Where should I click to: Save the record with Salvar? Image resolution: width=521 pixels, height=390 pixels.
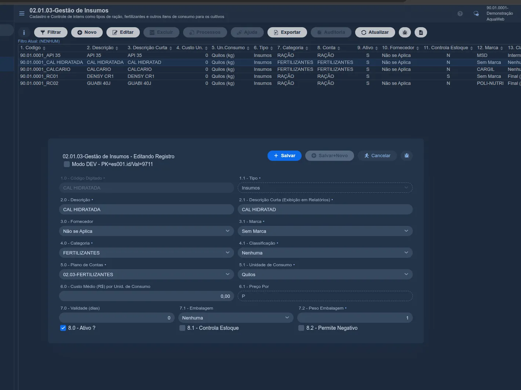click(x=284, y=156)
